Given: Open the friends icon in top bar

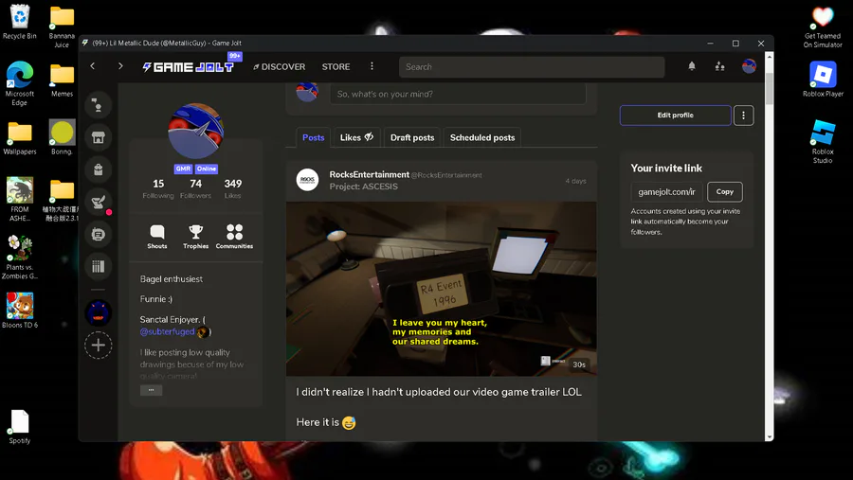Looking at the screenshot, I should (719, 66).
